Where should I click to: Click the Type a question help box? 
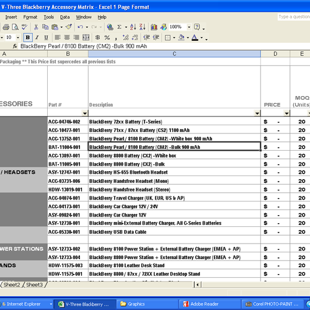point(294,17)
